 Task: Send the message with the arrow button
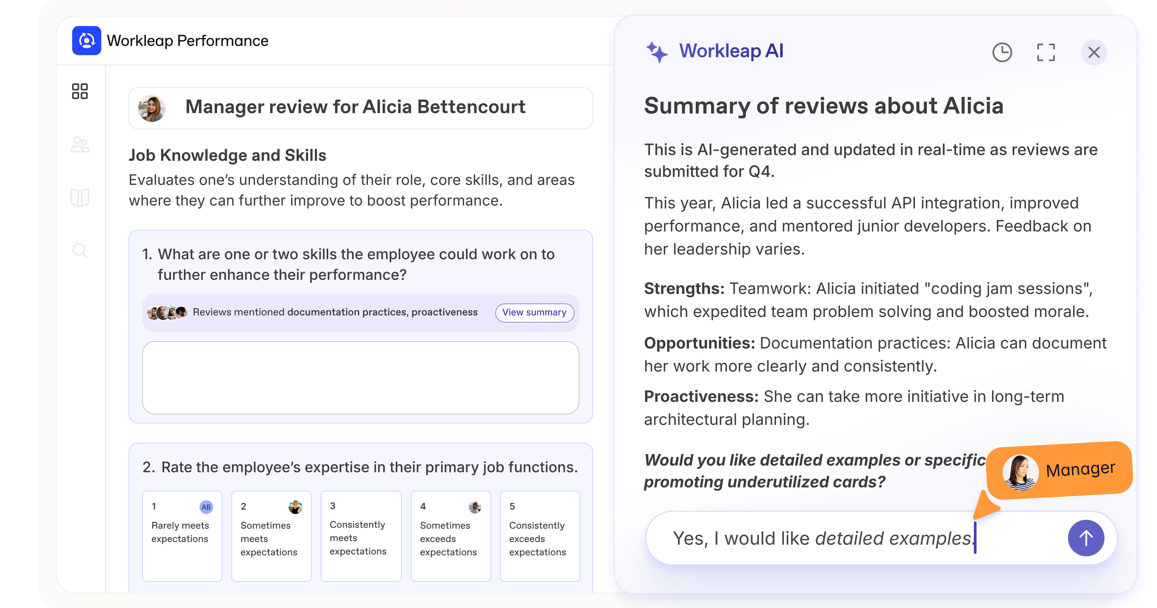click(1085, 538)
